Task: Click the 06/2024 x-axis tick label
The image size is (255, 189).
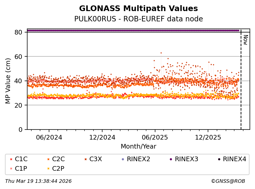Action: pyautogui.click(x=49, y=138)
